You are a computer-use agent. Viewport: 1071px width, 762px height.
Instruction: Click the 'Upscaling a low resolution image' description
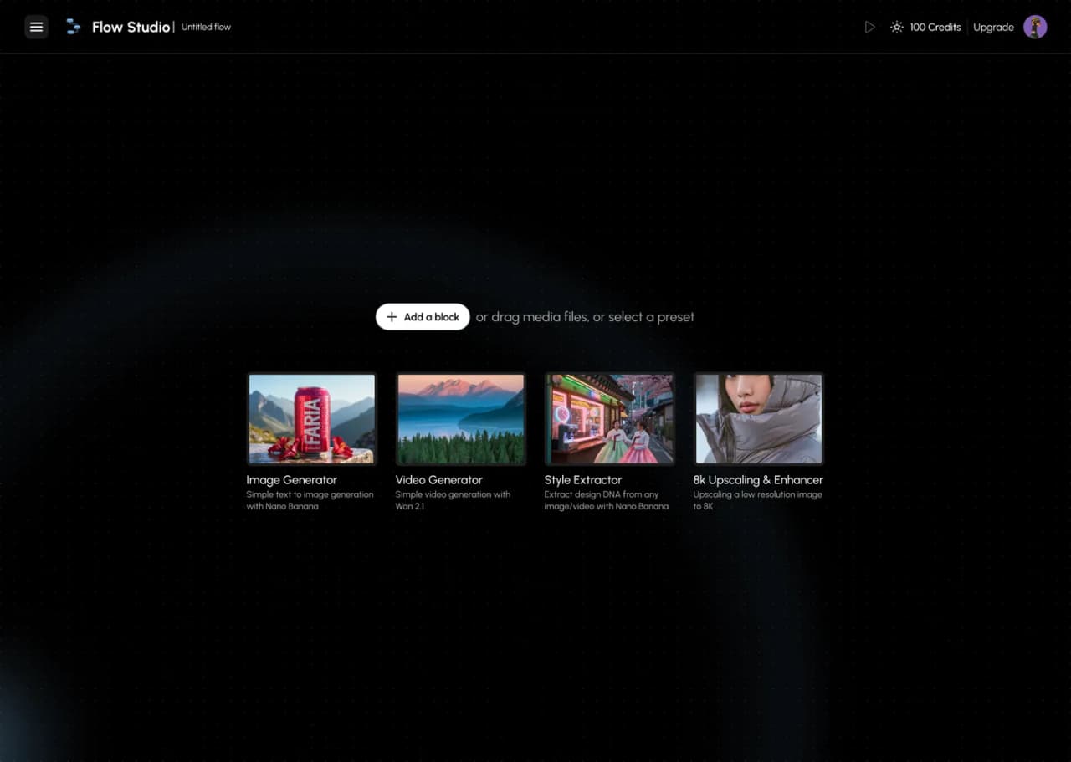point(757,500)
